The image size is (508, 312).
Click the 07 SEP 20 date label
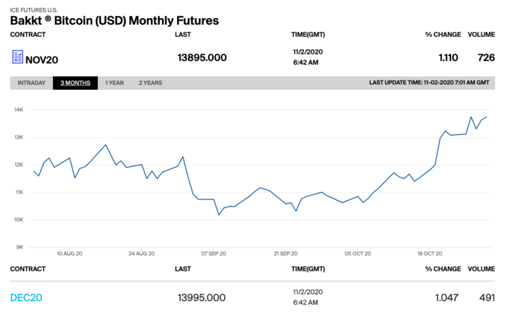click(x=213, y=254)
